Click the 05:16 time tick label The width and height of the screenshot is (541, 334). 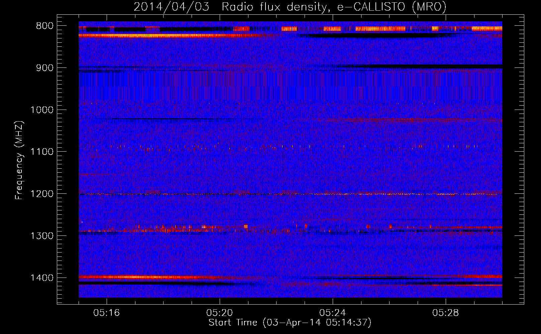(x=107, y=313)
